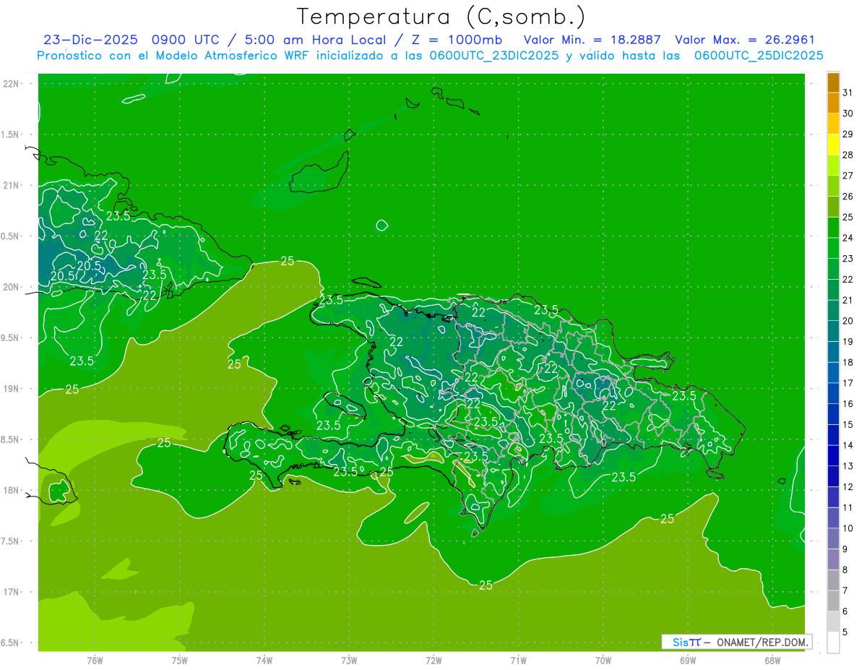Select the olive-green swatch between 25 and 26
Image resolution: width=867 pixels, height=670 pixels.
833,207
